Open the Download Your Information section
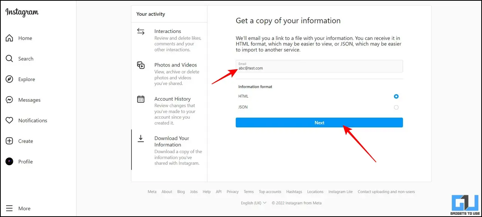Image resolution: width=482 pixels, height=217 pixels. [169, 150]
